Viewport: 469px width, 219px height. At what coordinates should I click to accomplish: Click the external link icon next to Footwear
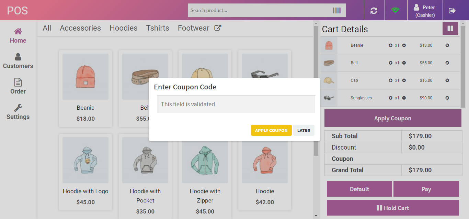217,28
